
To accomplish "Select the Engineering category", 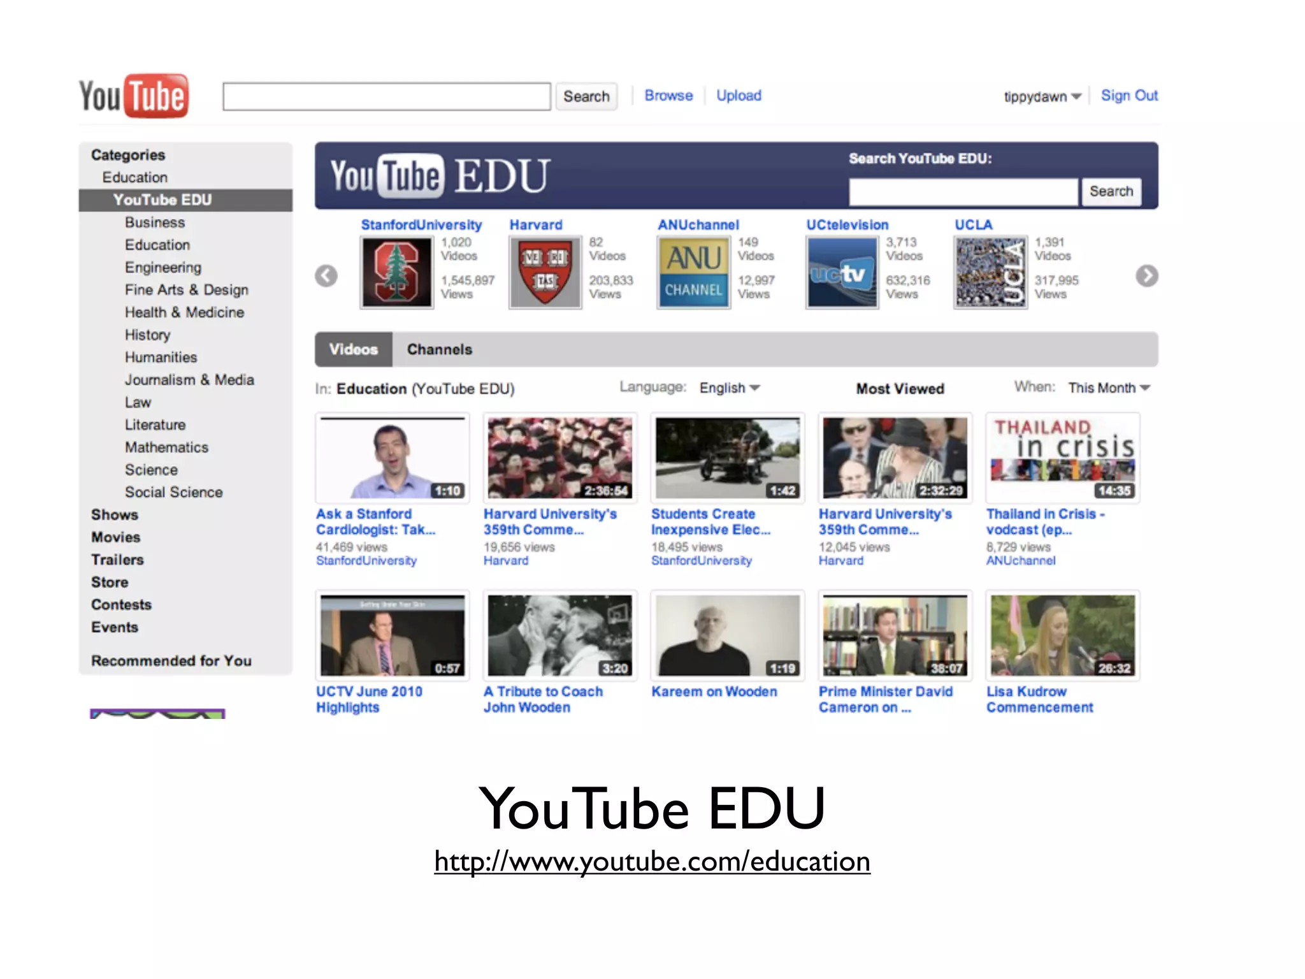I will pos(163,268).
